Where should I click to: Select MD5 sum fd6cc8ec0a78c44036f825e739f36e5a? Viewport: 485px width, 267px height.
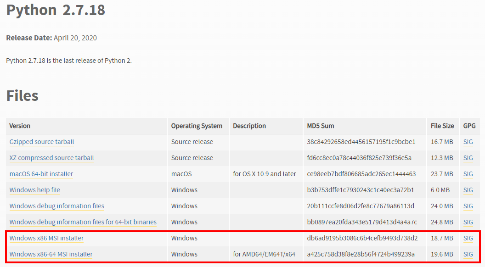click(359, 158)
